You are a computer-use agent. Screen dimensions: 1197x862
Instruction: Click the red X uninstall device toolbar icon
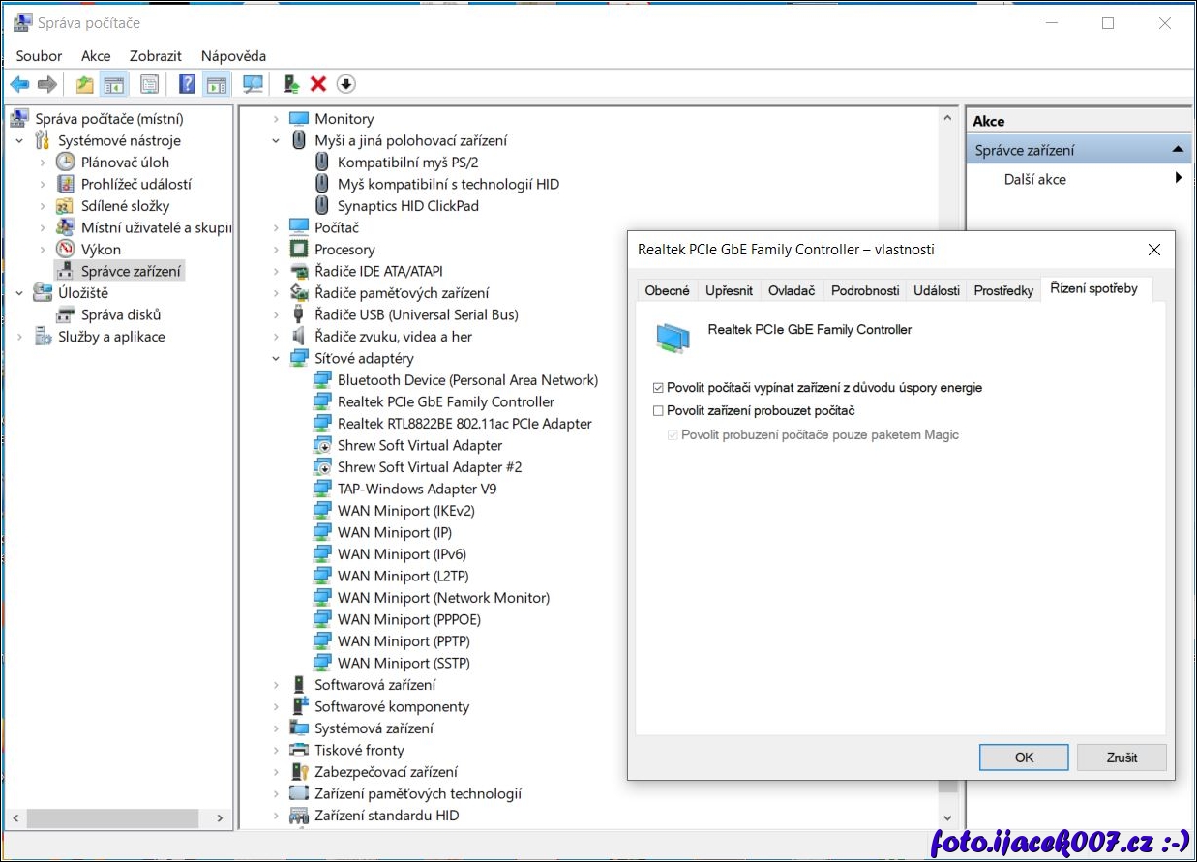pos(317,84)
